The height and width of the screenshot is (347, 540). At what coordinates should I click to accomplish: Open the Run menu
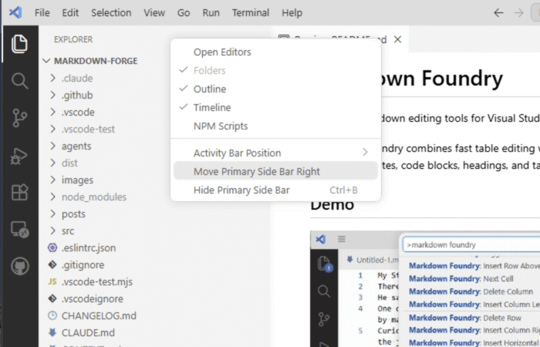[x=211, y=13]
